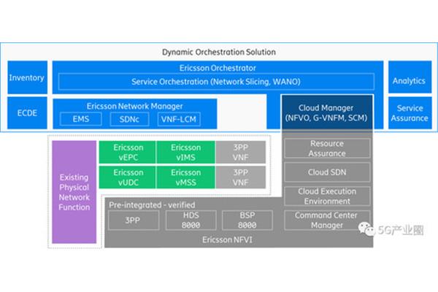Select Existing Physical Network Function block
Viewport: 438px width, 292px height.
(x=74, y=192)
